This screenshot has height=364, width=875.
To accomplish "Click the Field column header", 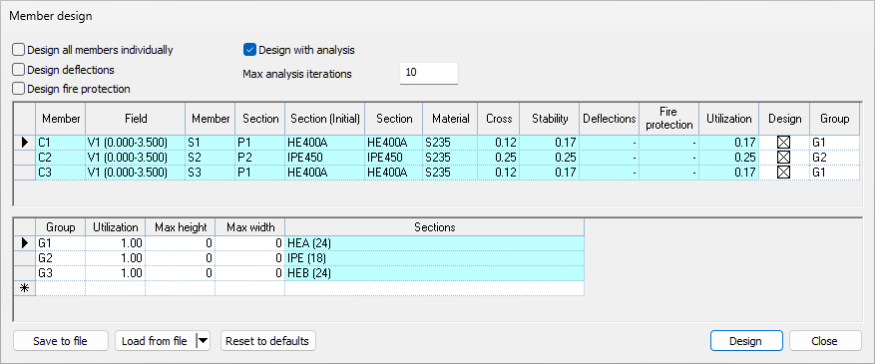I will point(136,119).
